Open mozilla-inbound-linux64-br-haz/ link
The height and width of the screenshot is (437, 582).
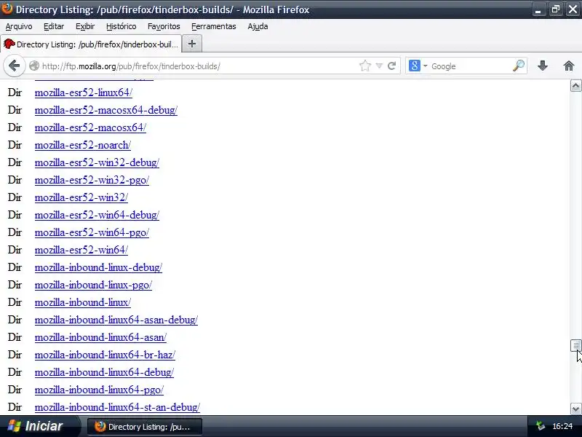105,355
